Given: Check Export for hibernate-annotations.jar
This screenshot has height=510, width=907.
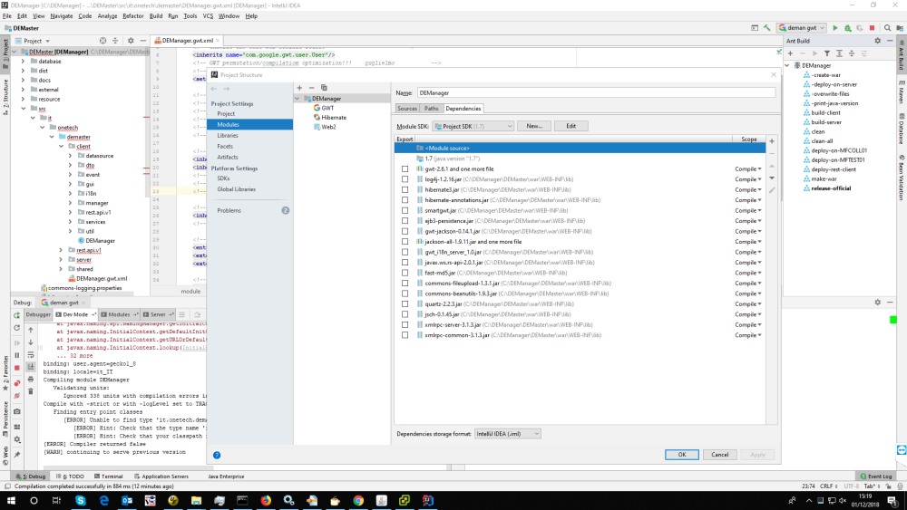Looking at the screenshot, I should tap(405, 200).
